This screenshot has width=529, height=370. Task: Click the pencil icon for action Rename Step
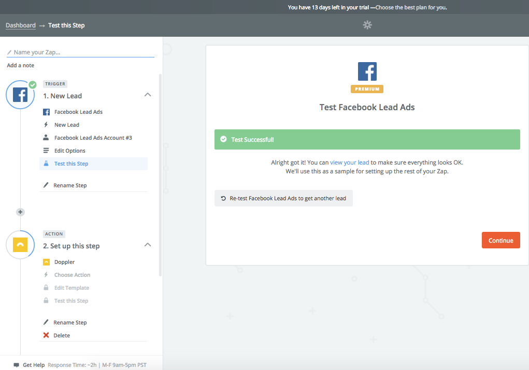(46, 322)
